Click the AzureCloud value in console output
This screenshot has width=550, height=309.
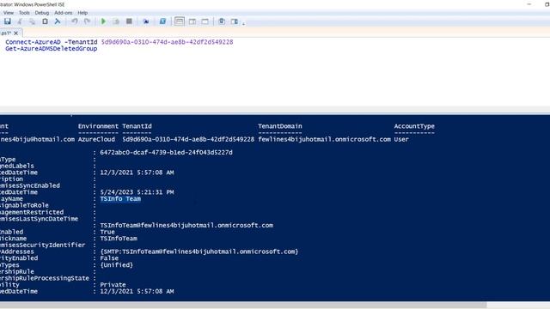[96, 139]
